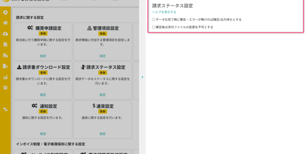Expand sidebar with the arrow-circle icon
The height and width of the screenshot is (154, 308).
[5, 12]
